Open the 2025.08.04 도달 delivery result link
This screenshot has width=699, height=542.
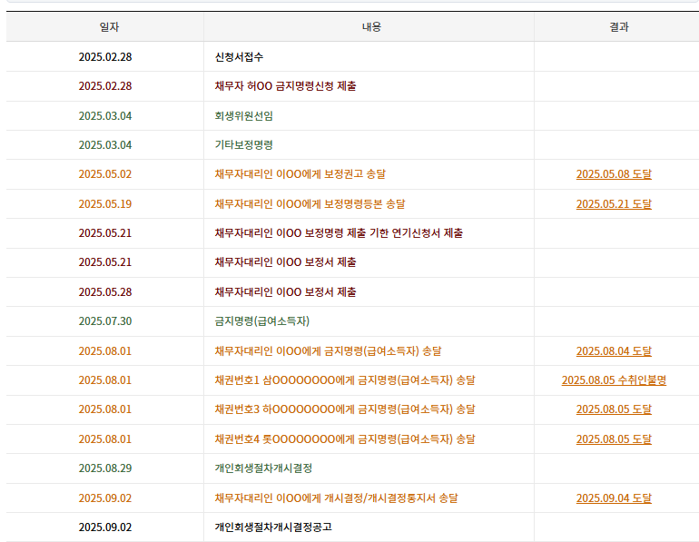[614, 351]
